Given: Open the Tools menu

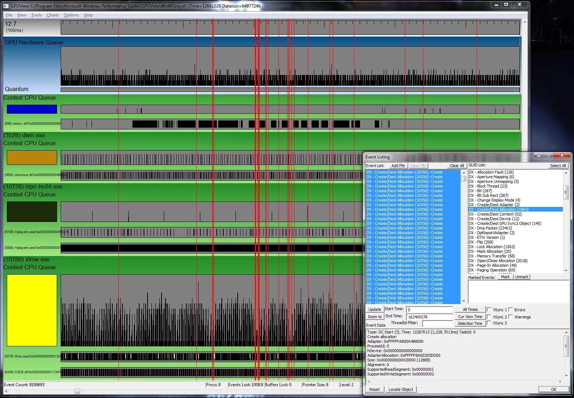Looking at the screenshot, I should click(x=36, y=15).
